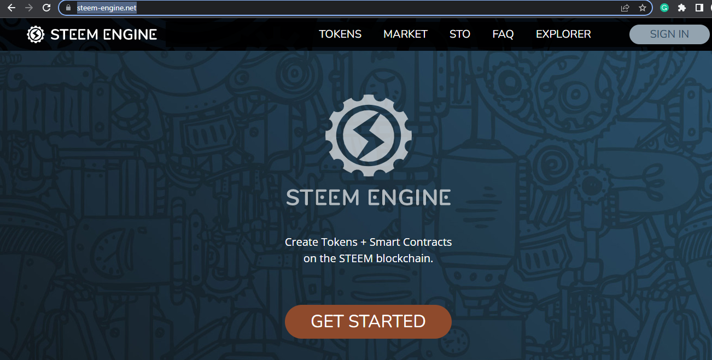Click the text 'on the STEEM blockchain.'
Image resolution: width=712 pixels, height=360 pixels.
click(368, 259)
